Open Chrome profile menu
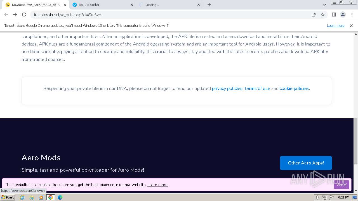Image resolution: width=358 pixels, height=201 pixels. coord(343,15)
